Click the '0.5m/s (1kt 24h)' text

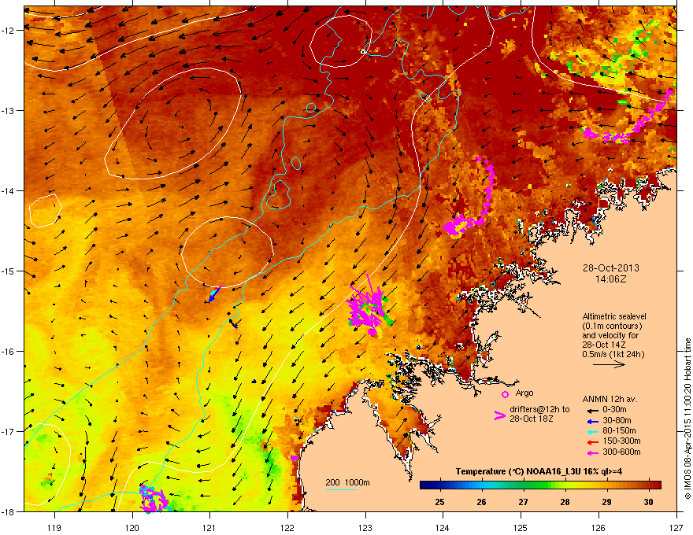click(x=613, y=354)
